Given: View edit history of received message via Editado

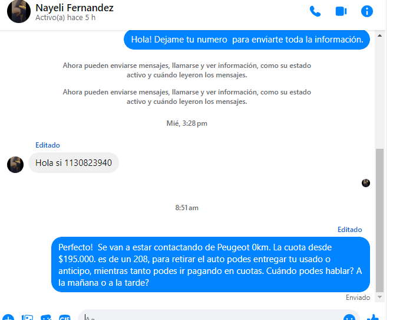Looking at the screenshot, I should click(x=48, y=145).
